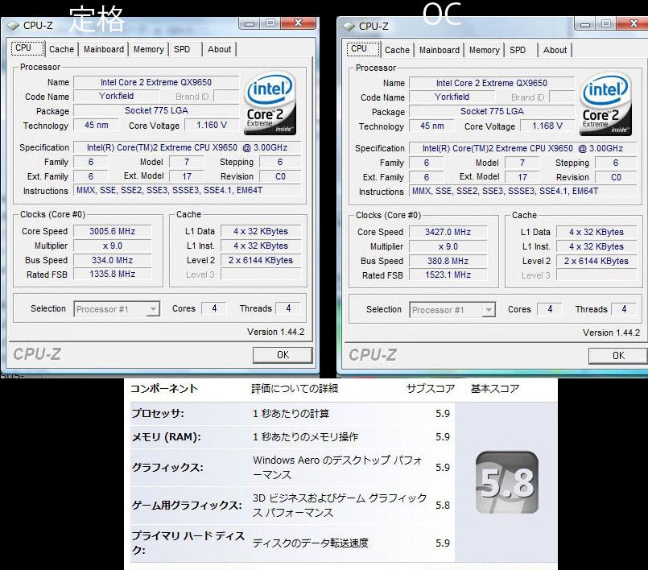Click the 5.8 gaming graphics subscore
This screenshot has width=648, height=570.
tap(442, 505)
